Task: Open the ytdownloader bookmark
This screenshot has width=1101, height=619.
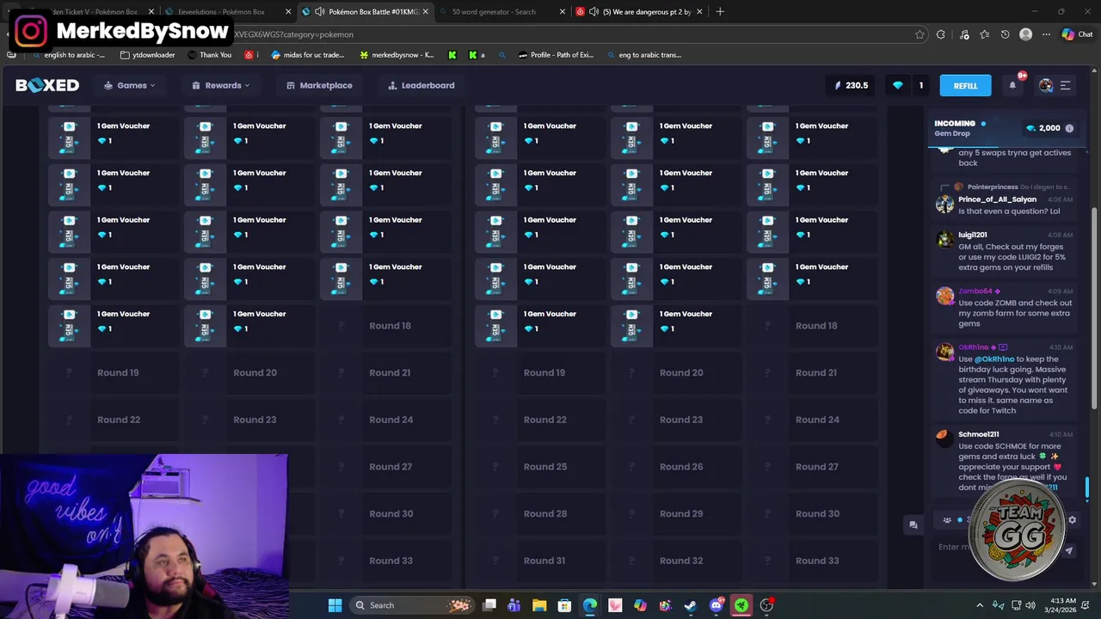Action: 148,55
